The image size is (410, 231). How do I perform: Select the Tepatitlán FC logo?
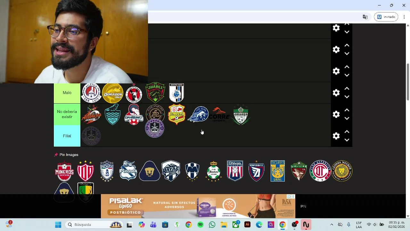(x=256, y=171)
